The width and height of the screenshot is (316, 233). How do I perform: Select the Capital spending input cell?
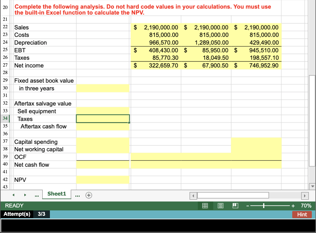(102, 142)
